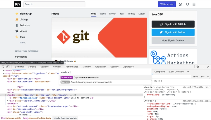The width and height of the screenshot is (211, 120).
Task: Toggle the device toolbar icon
Action: [8, 67]
